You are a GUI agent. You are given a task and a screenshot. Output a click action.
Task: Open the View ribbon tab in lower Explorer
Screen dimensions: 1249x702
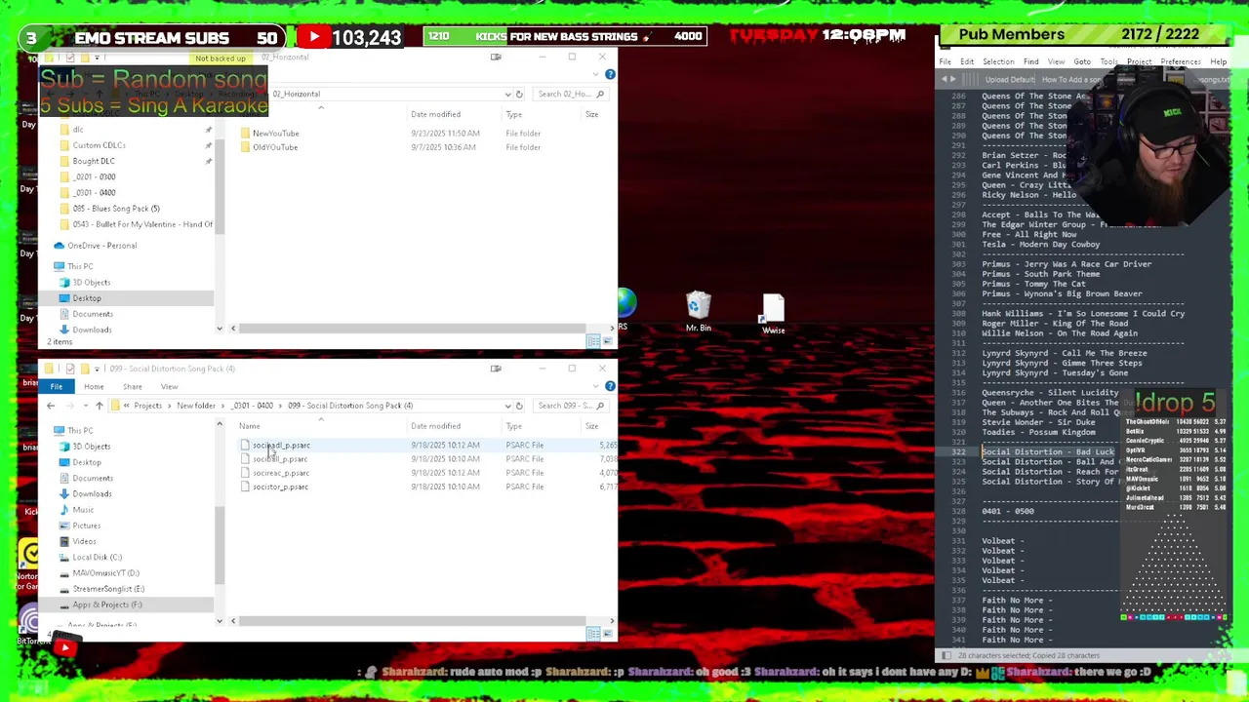point(169,386)
